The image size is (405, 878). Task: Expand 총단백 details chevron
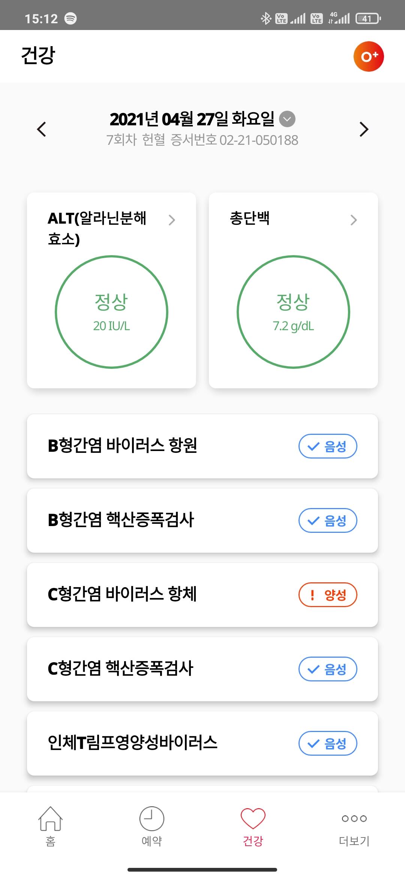click(353, 220)
